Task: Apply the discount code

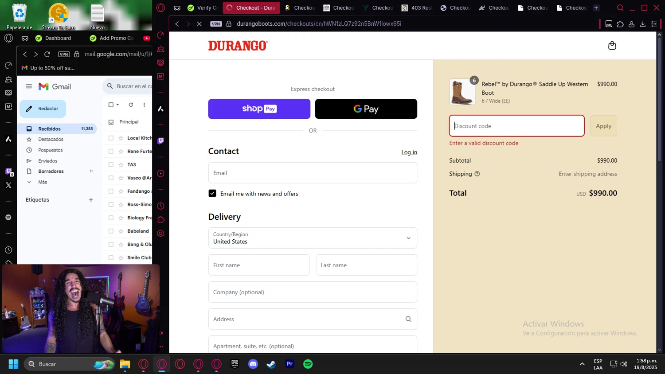Action: pos(603,126)
